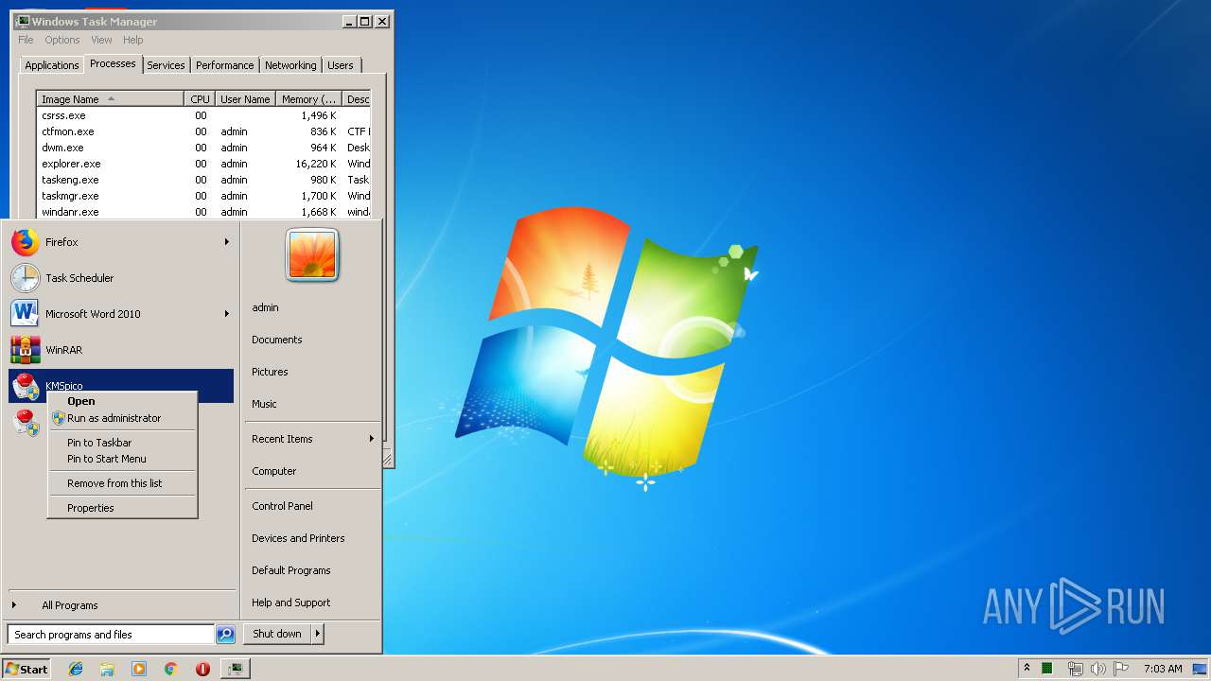Launch Task Scheduler from Start menu
Screen dimensions: 1211x681
pyautogui.click(x=121, y=278)
